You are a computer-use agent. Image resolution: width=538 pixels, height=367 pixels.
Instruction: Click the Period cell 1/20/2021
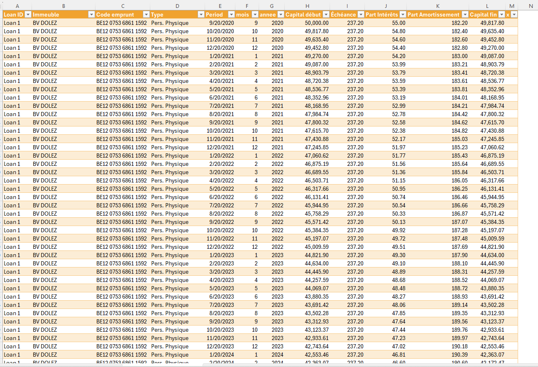pos(220,56)
